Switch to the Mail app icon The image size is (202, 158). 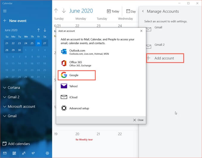pyautogui.click(x=5, y=153)
